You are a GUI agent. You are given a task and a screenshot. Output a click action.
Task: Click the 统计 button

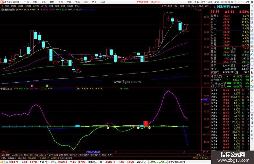[176, 6]
